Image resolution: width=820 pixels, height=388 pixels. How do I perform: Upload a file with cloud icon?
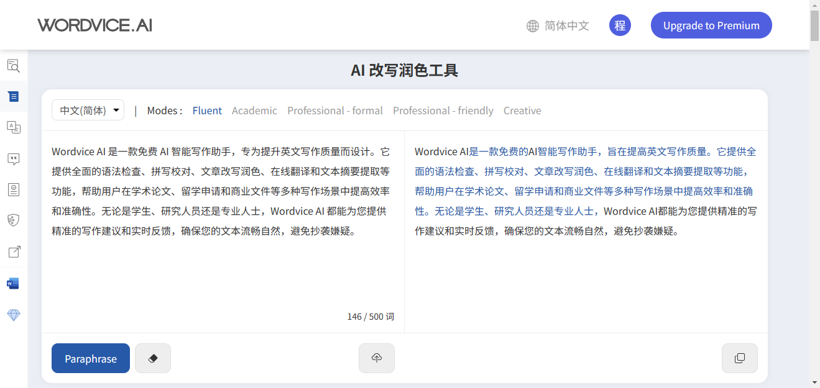(x=377, y=358)
